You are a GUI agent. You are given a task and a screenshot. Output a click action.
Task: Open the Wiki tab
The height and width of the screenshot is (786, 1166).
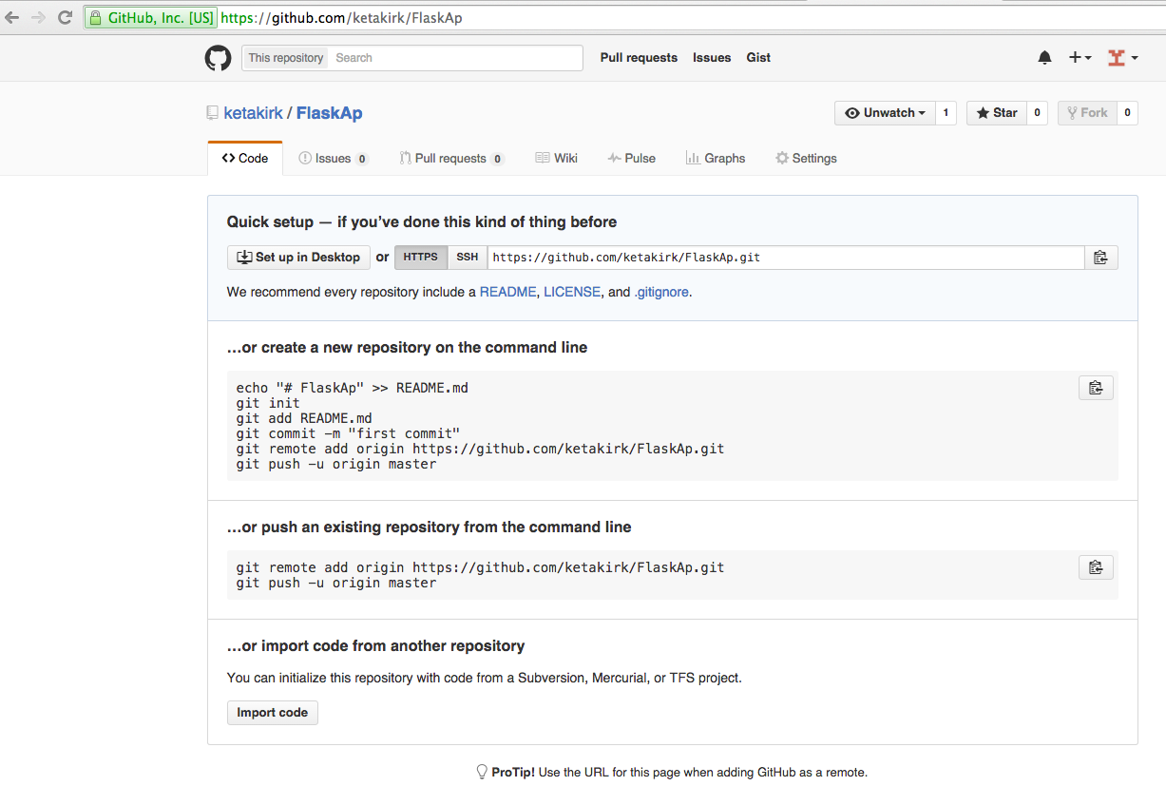(x=557, y=159)
